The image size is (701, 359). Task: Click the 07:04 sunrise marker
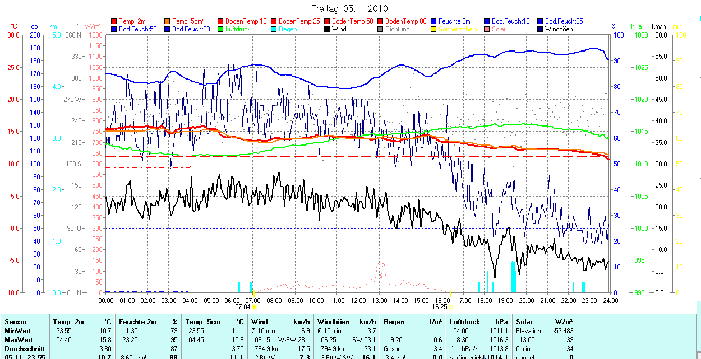[243, 307]
